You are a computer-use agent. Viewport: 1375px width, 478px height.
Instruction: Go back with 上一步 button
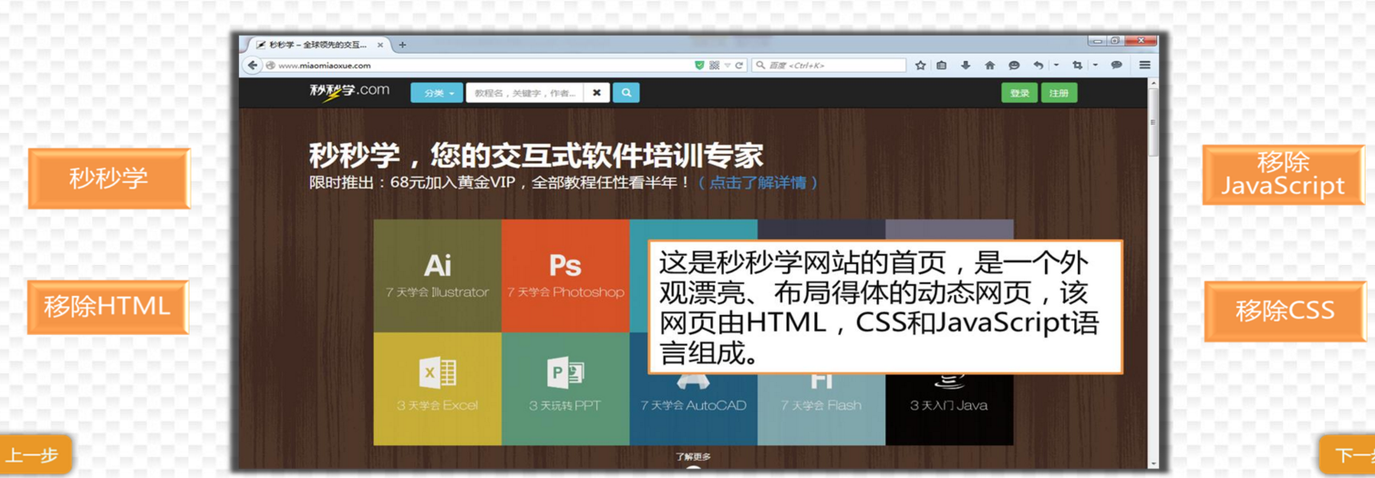point(35,454)
